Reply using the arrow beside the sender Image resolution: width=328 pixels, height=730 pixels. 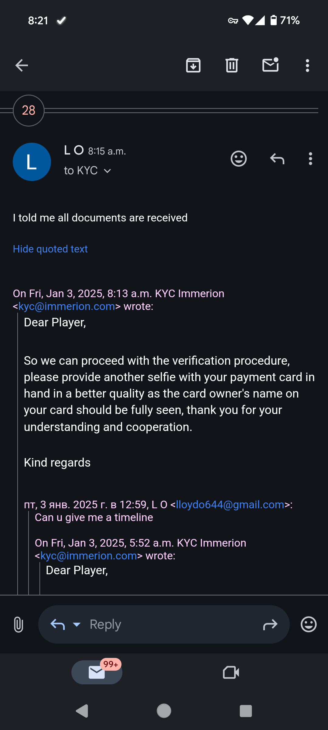click(x=277, y=159)
